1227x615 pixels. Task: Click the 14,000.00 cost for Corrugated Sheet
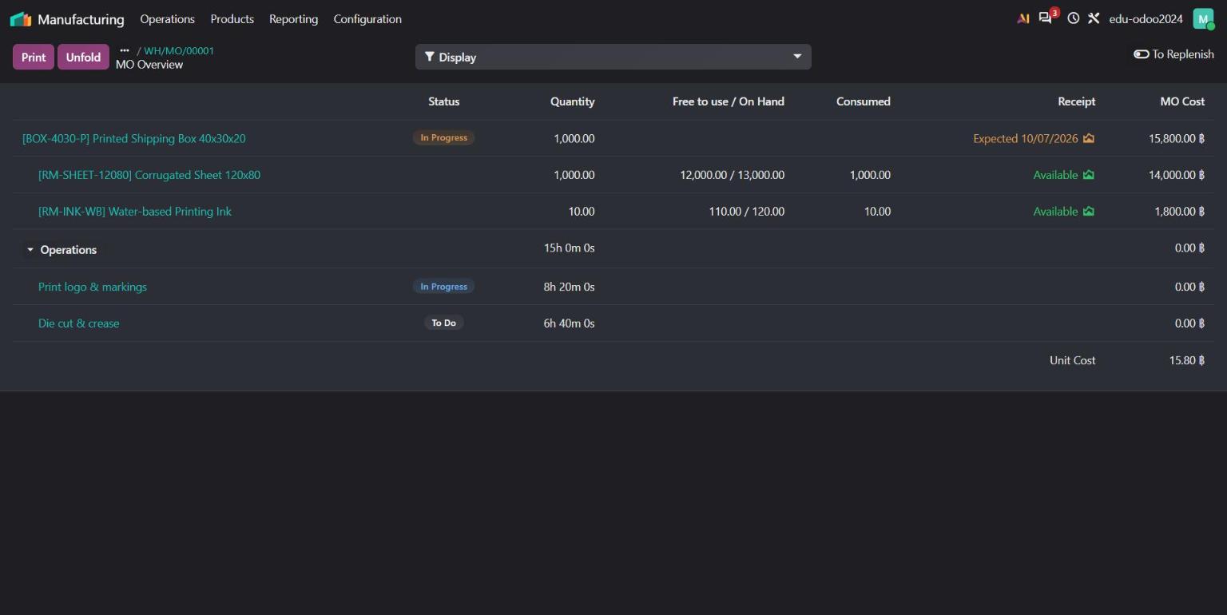click(x=1177, y=175)
